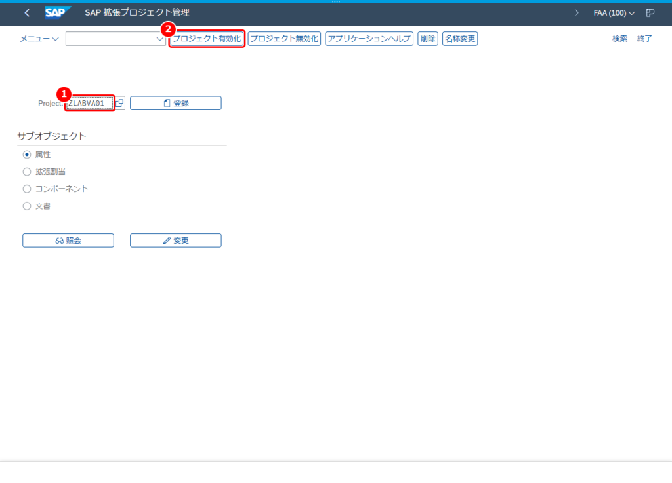Screen dimensions: 672x483
Task: Click the 名称変更 toolbar button
Action: 460,39
